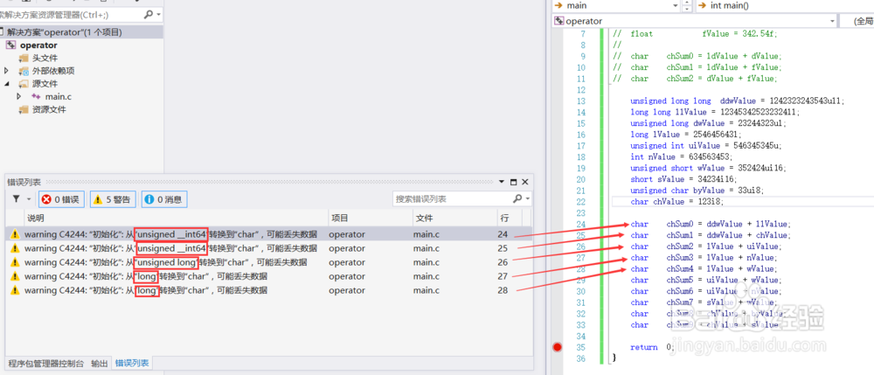Expand the 外部依赖项 node
Image resolution: width=874 pixels, height=375 pixels.
tap(7, 71)
